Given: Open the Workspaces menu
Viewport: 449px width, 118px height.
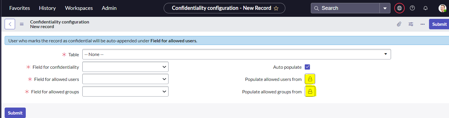Looking at the screenshot, I should pos(79,8).
